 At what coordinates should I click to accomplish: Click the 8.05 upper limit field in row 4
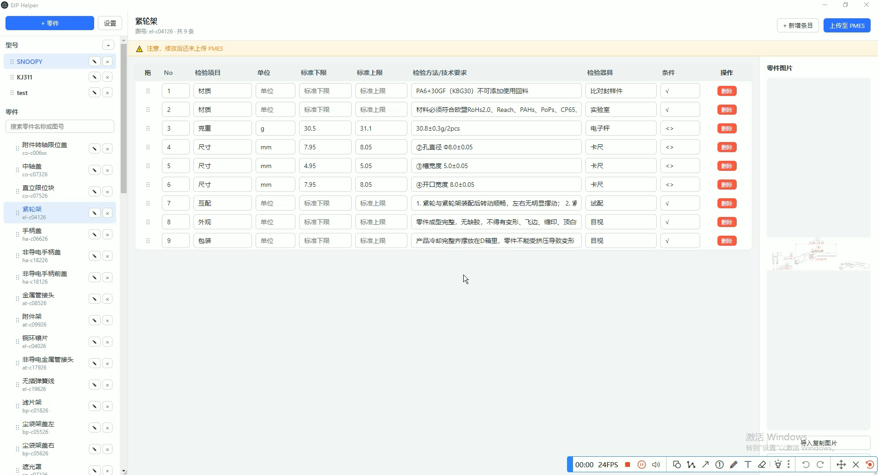[381, 147]
